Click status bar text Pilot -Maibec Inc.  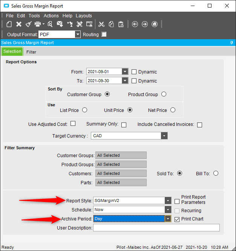133,247
